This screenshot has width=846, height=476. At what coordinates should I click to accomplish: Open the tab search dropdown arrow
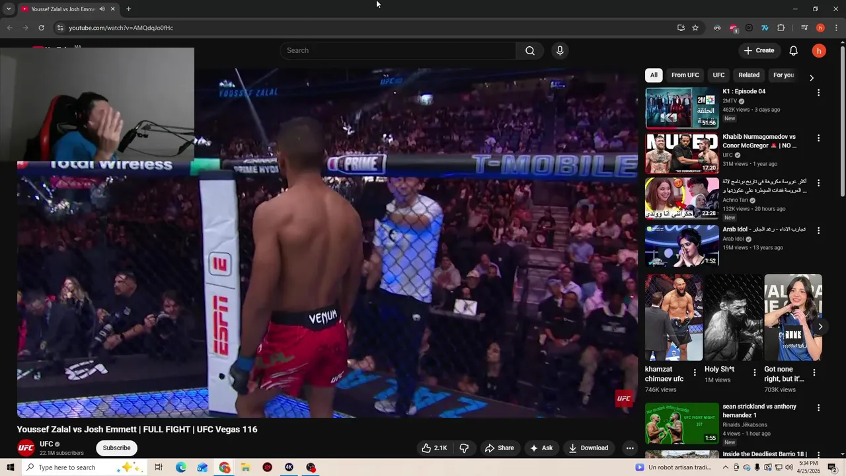point(9,9)
